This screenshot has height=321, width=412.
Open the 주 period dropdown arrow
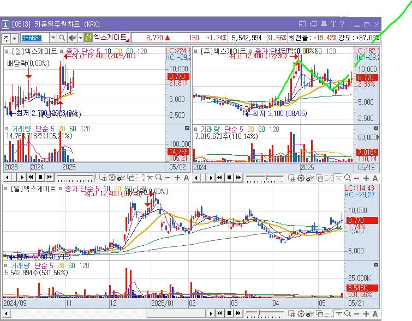[14, 38]
